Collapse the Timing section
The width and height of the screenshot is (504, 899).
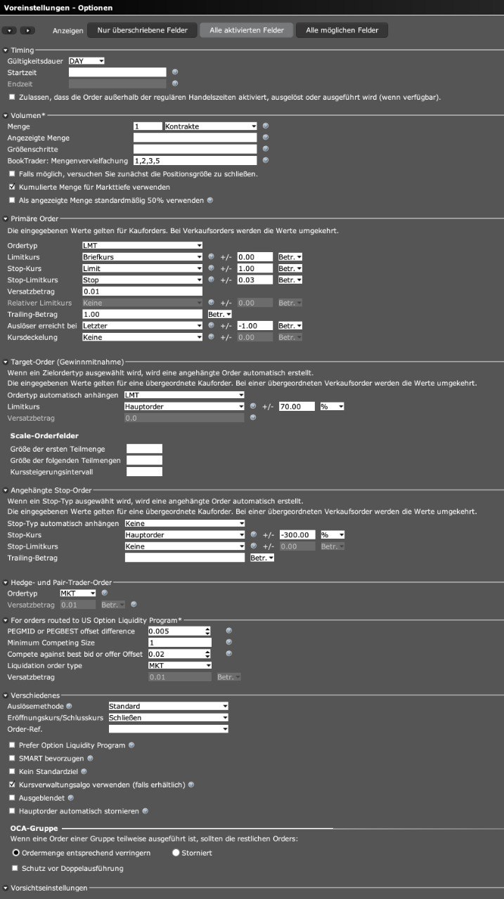6,51
